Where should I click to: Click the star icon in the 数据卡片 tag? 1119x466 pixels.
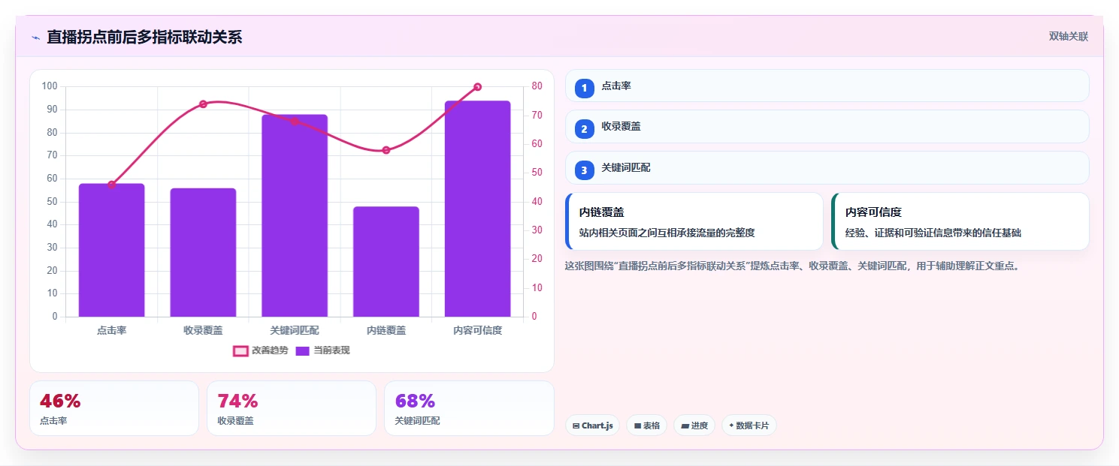(x=731, y=425)
